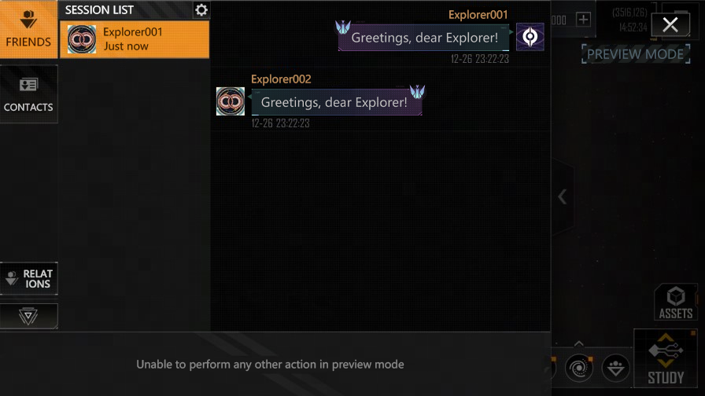
Task: Select the Friends tab
Action: point(28,29)
